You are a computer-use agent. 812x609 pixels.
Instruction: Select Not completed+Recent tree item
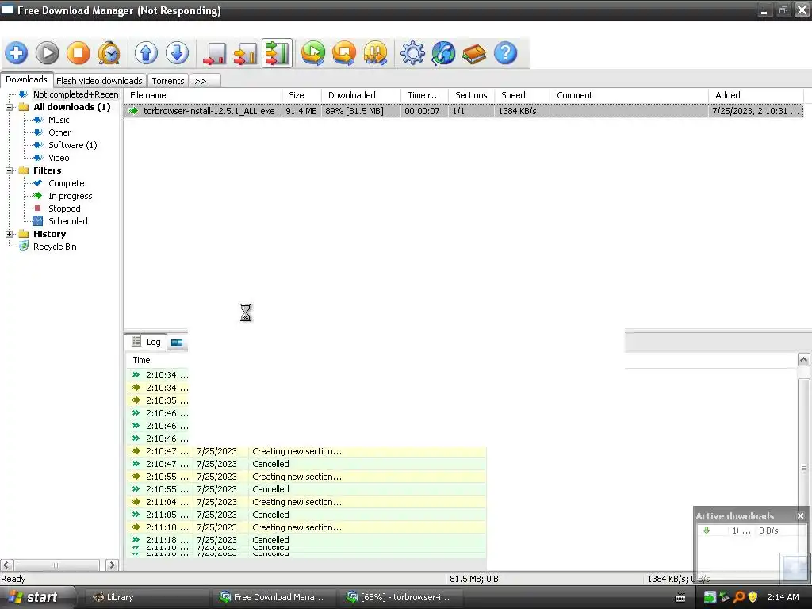pyautogui.click(x=75, y=94)
